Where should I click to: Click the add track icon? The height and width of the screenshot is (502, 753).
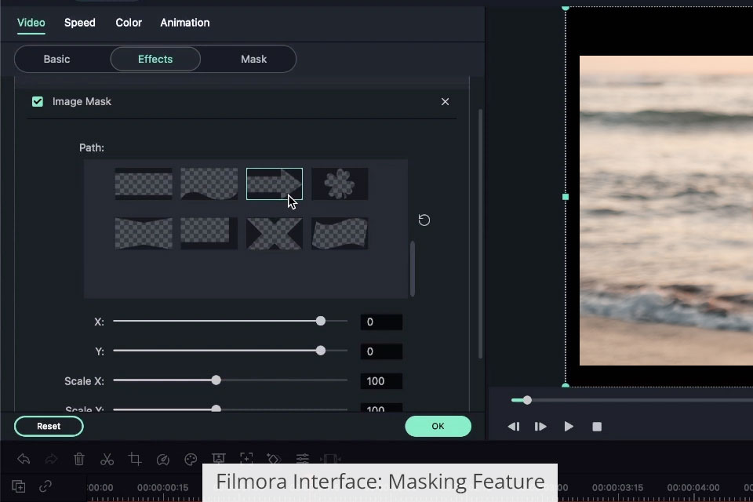click(x=18, y=486)
